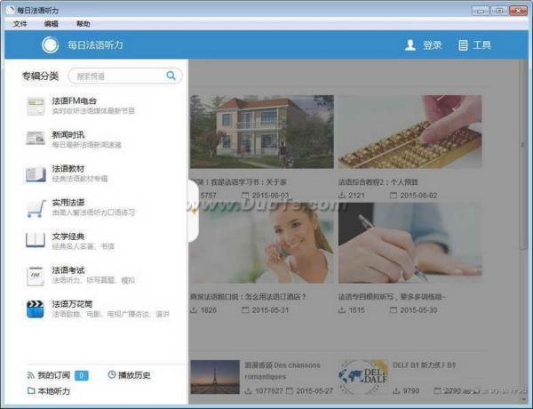Collapse the sidebar using the edge handle
The height and width of the screenshot is (409, 533).
192,211
